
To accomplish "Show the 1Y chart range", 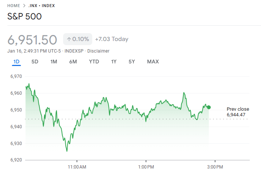I will coord(114,62).
